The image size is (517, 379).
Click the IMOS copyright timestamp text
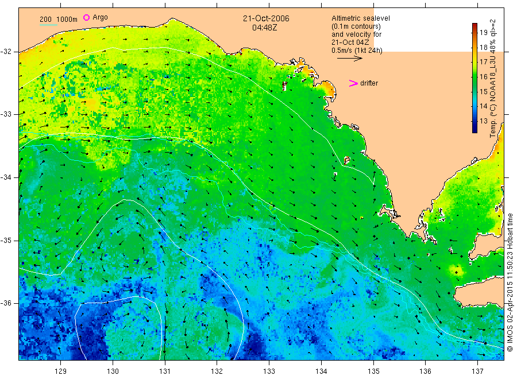coord(510,283)
